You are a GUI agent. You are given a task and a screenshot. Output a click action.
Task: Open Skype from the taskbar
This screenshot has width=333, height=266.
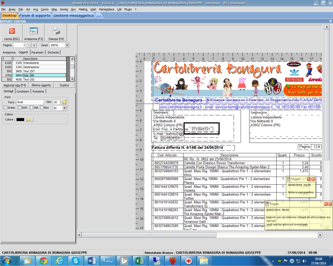point(76,261)
